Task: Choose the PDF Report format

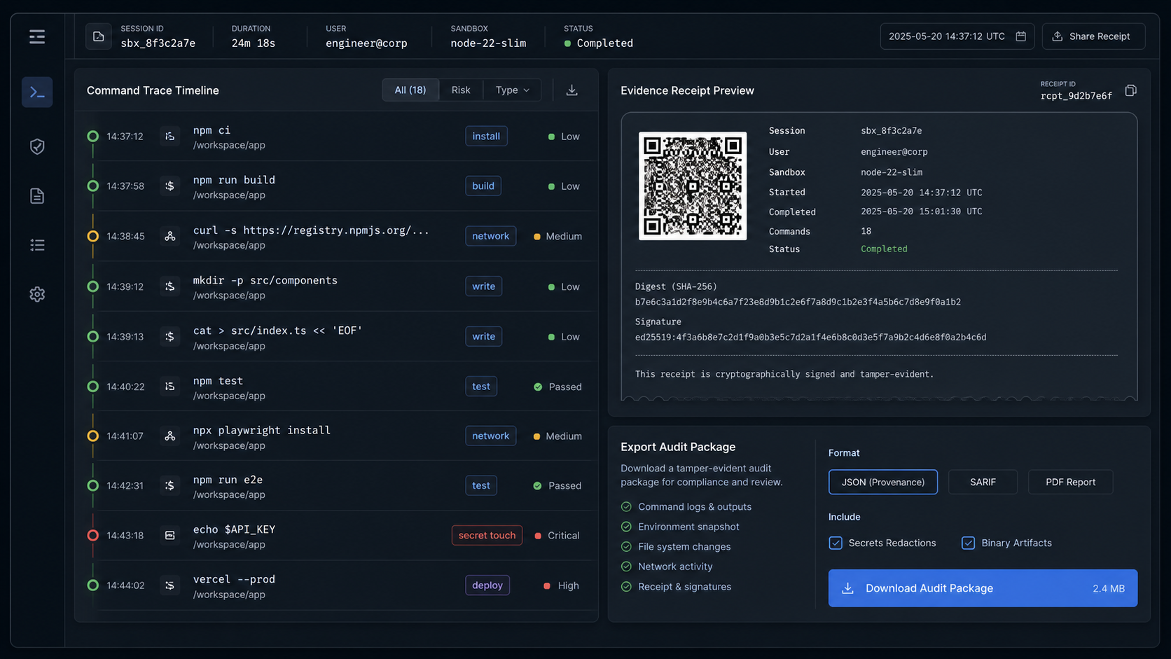Action: [x=1070, y=482]
